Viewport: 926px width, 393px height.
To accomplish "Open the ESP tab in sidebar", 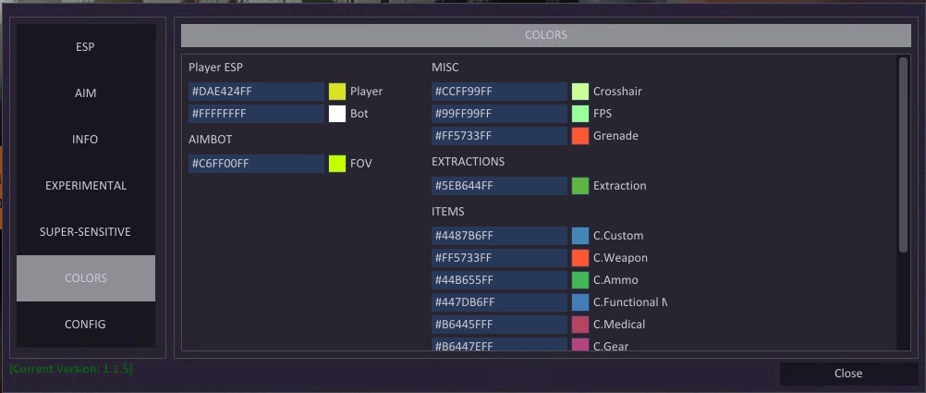I will coord(85,47).
